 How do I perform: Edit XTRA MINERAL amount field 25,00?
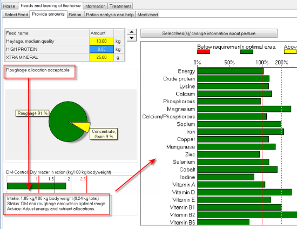pos(102,57)
